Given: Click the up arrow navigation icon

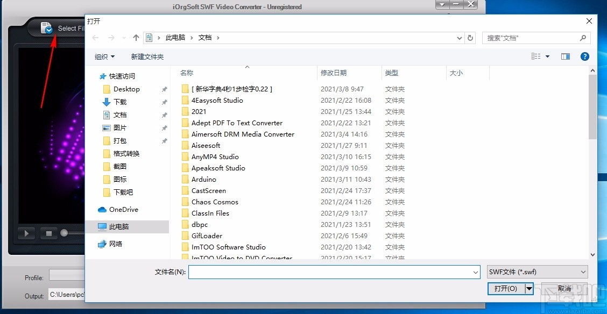Looking at the screenshot, I should [x=136, y=37].
